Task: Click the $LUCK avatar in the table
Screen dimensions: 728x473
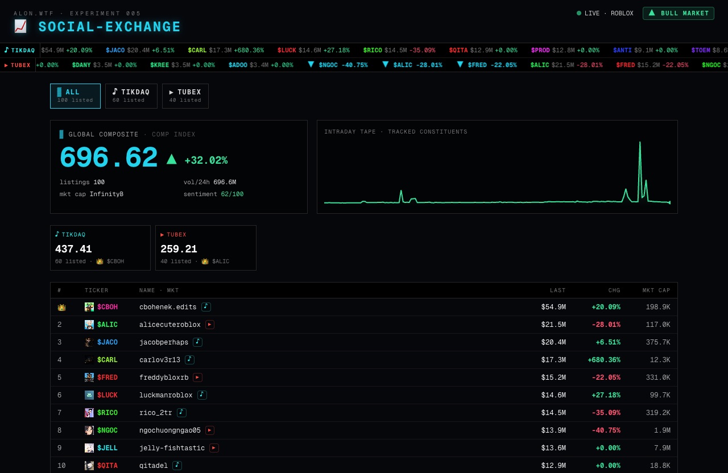Action: pos(89,395)
